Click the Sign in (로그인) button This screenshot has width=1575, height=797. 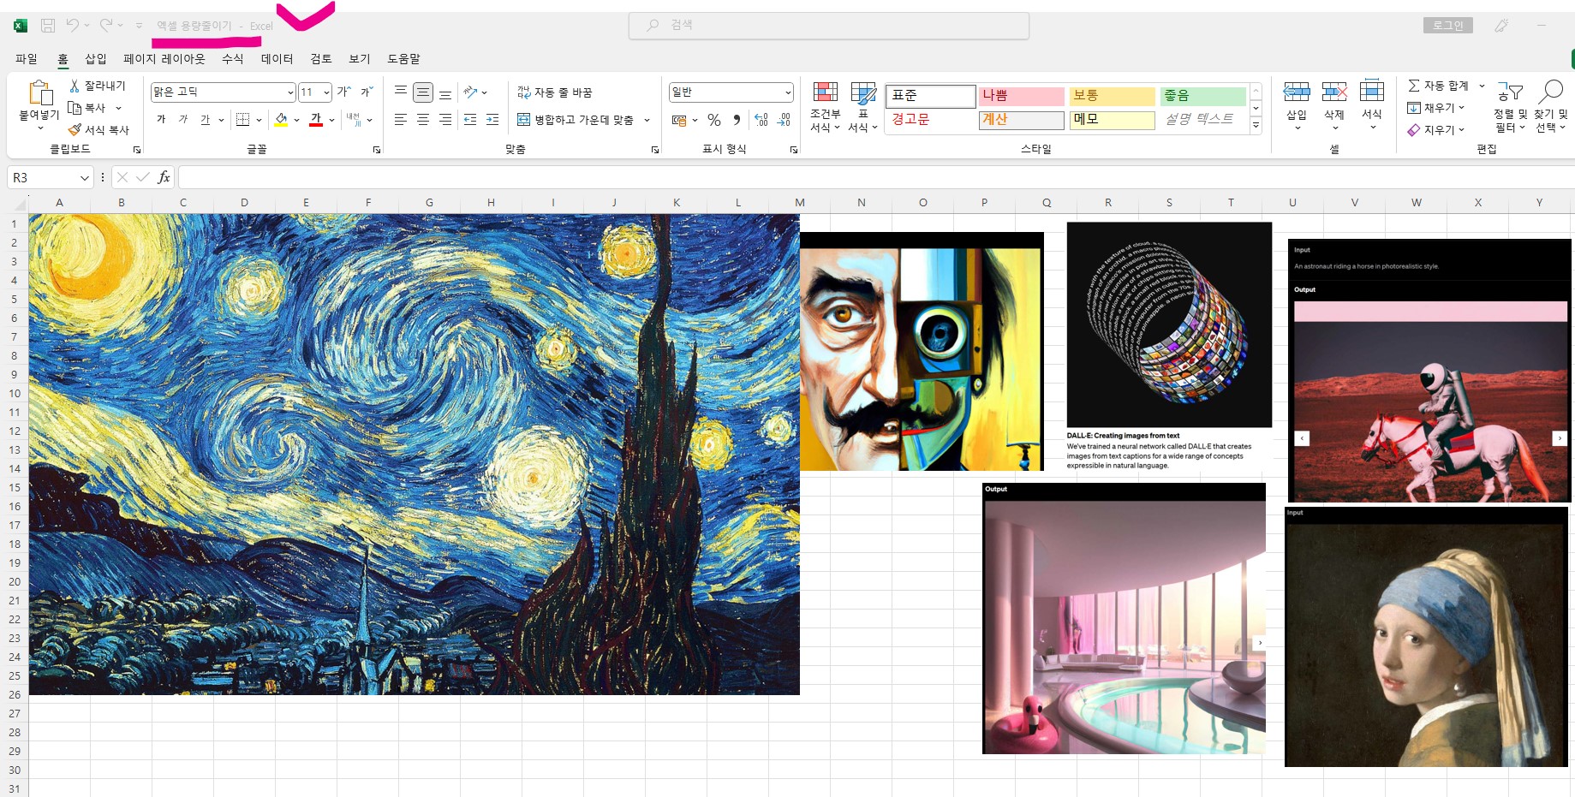[x=1448, y=26]
